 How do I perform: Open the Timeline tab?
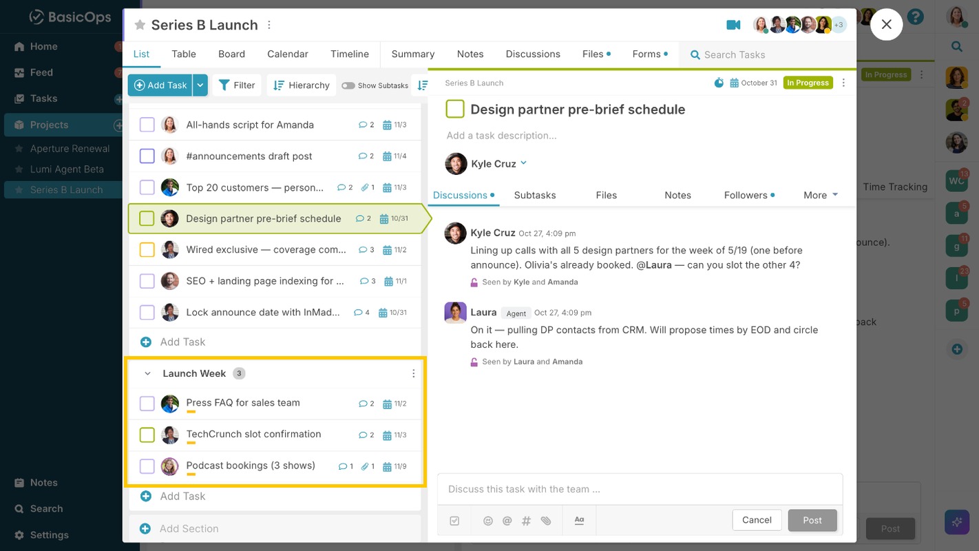(x=350, y=54)
